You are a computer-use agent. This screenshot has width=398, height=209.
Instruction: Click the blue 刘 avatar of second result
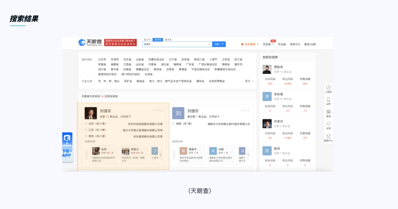[x=178, y=113]
